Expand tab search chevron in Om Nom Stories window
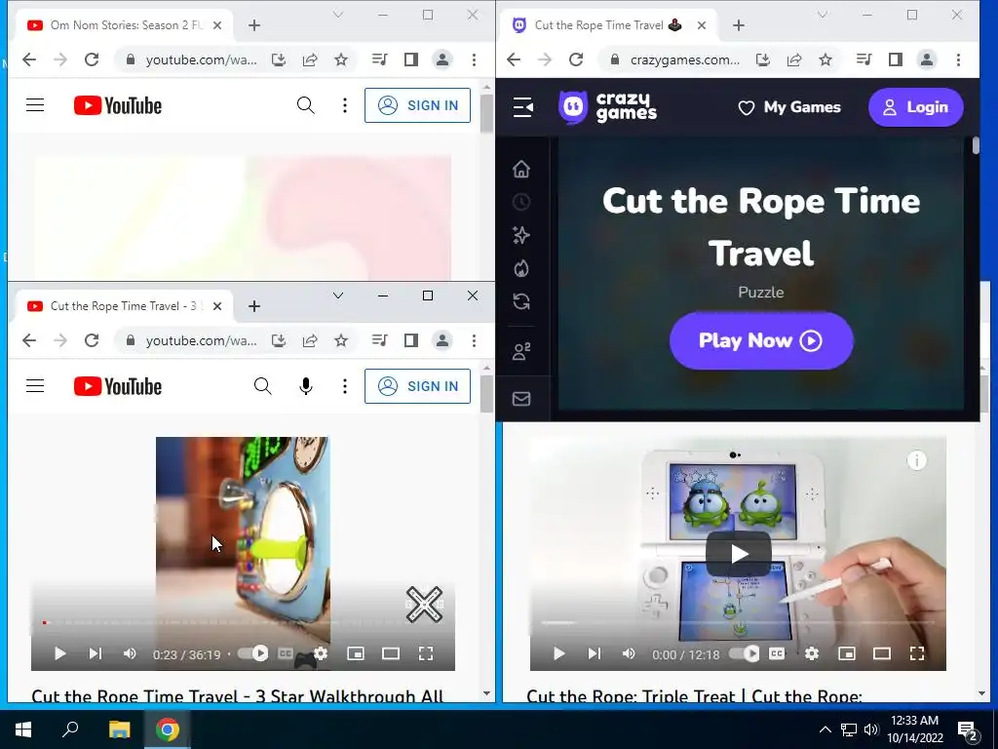The width and height of the screenshot is (998, 749). (x=338, y=15)
